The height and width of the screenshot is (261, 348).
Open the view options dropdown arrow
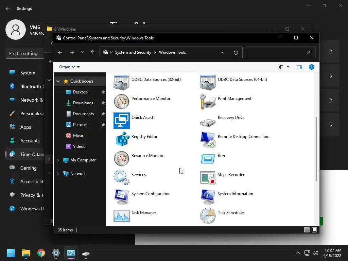288,67
